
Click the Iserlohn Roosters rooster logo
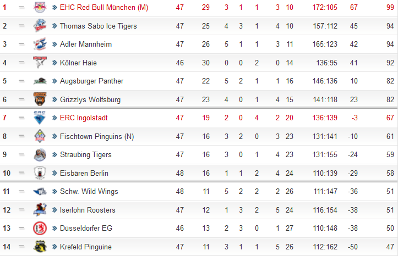(40, 210)
